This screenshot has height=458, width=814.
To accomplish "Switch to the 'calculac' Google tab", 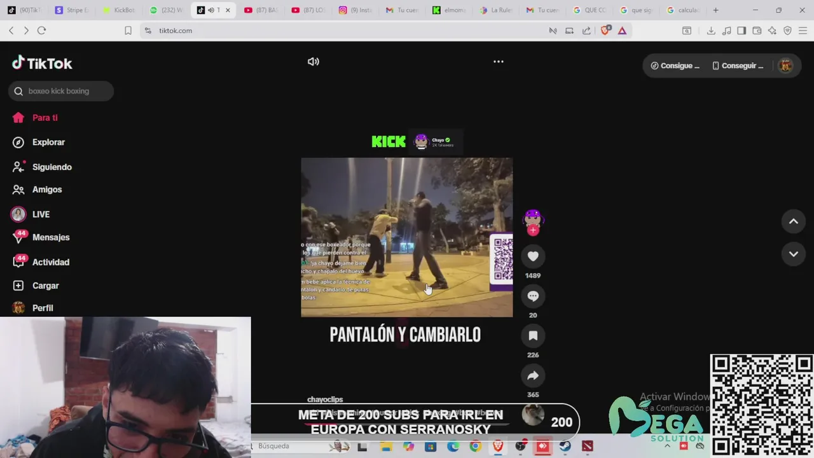I will (684, 10).
